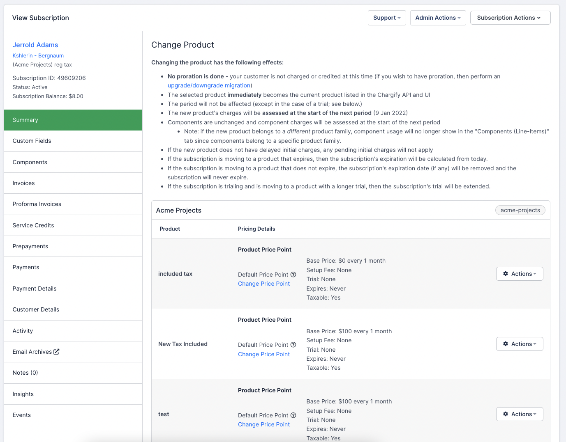View Payment Details in the sidebar

(35, 289)
